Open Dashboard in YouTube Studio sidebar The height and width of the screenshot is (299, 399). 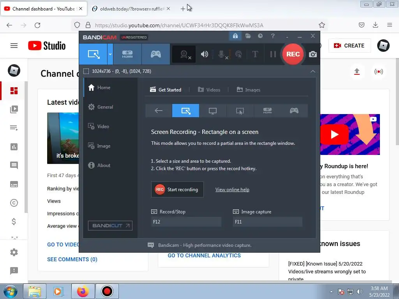[x=14, y=91]
